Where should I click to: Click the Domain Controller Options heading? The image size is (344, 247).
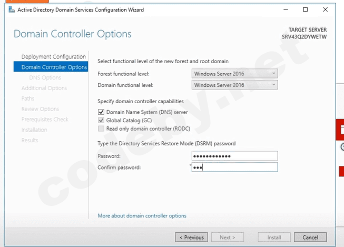(73, 34)
